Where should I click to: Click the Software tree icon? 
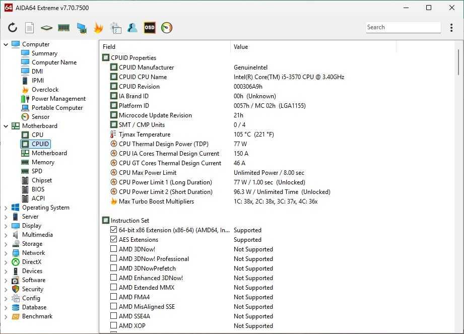pyautogui.click(x=16, y=281)
